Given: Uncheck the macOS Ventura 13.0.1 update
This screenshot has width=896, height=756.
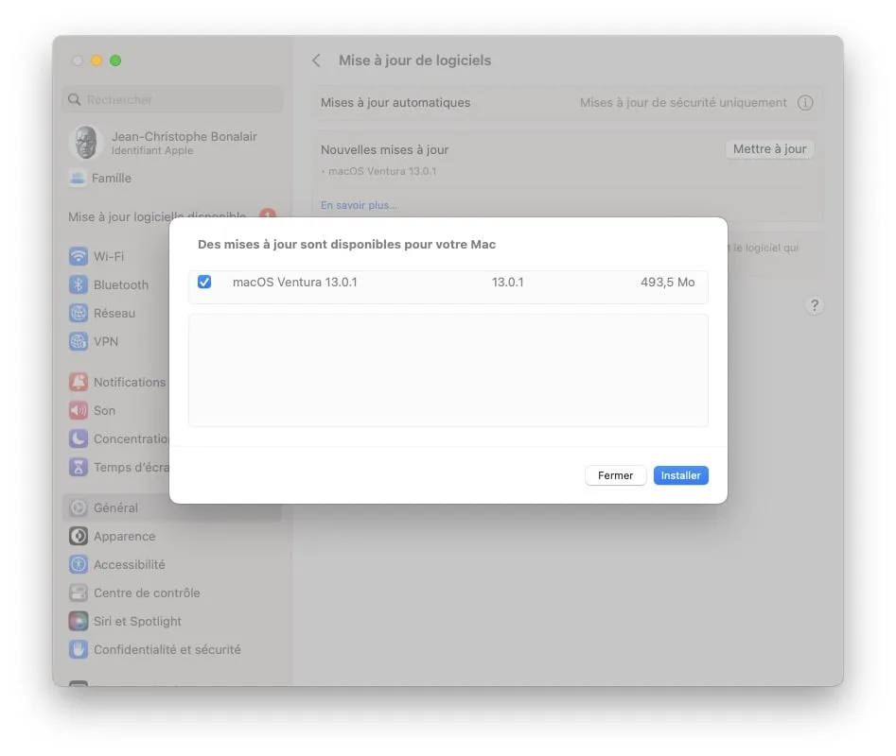Looking at the screenshot, I should (204, 281).
